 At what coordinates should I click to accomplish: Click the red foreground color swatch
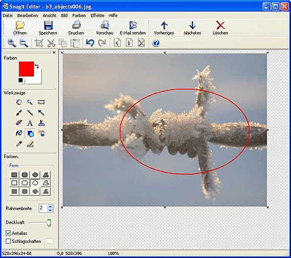point(26,69)
